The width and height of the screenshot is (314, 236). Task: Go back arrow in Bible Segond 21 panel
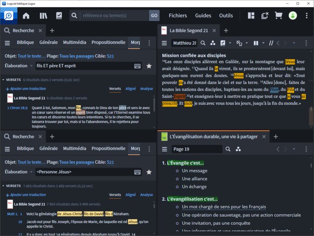pos(278,43)
